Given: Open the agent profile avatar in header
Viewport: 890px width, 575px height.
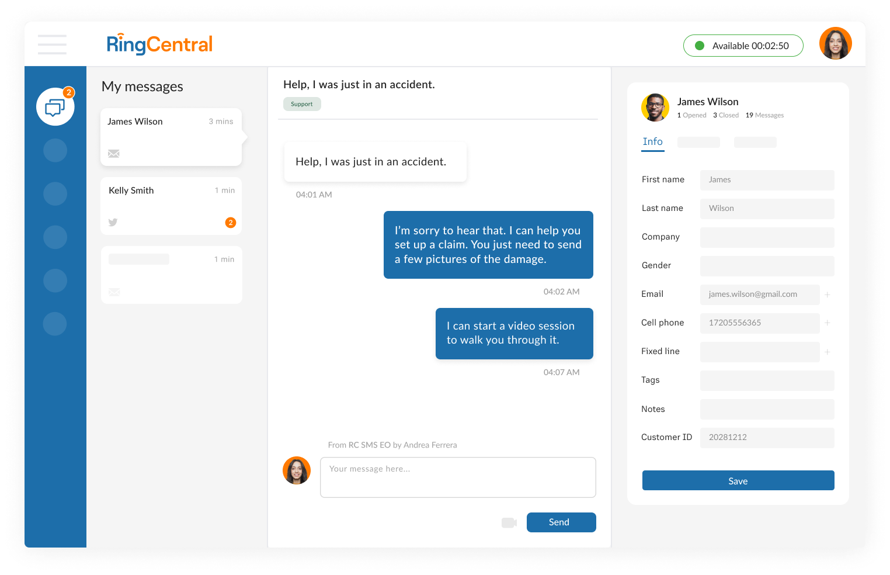Looking at the screenshot, I should (x=835, y=44).
